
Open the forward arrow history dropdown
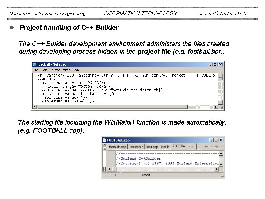click(222, 147)
